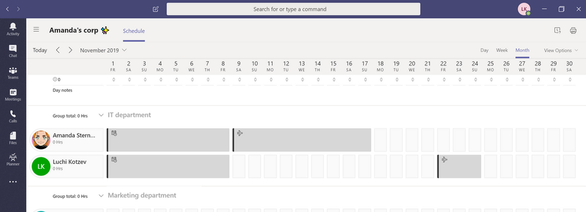Click the date header 18 MO
The height and width of the screenshot is (212, 586).
click(x=380, y=67)
